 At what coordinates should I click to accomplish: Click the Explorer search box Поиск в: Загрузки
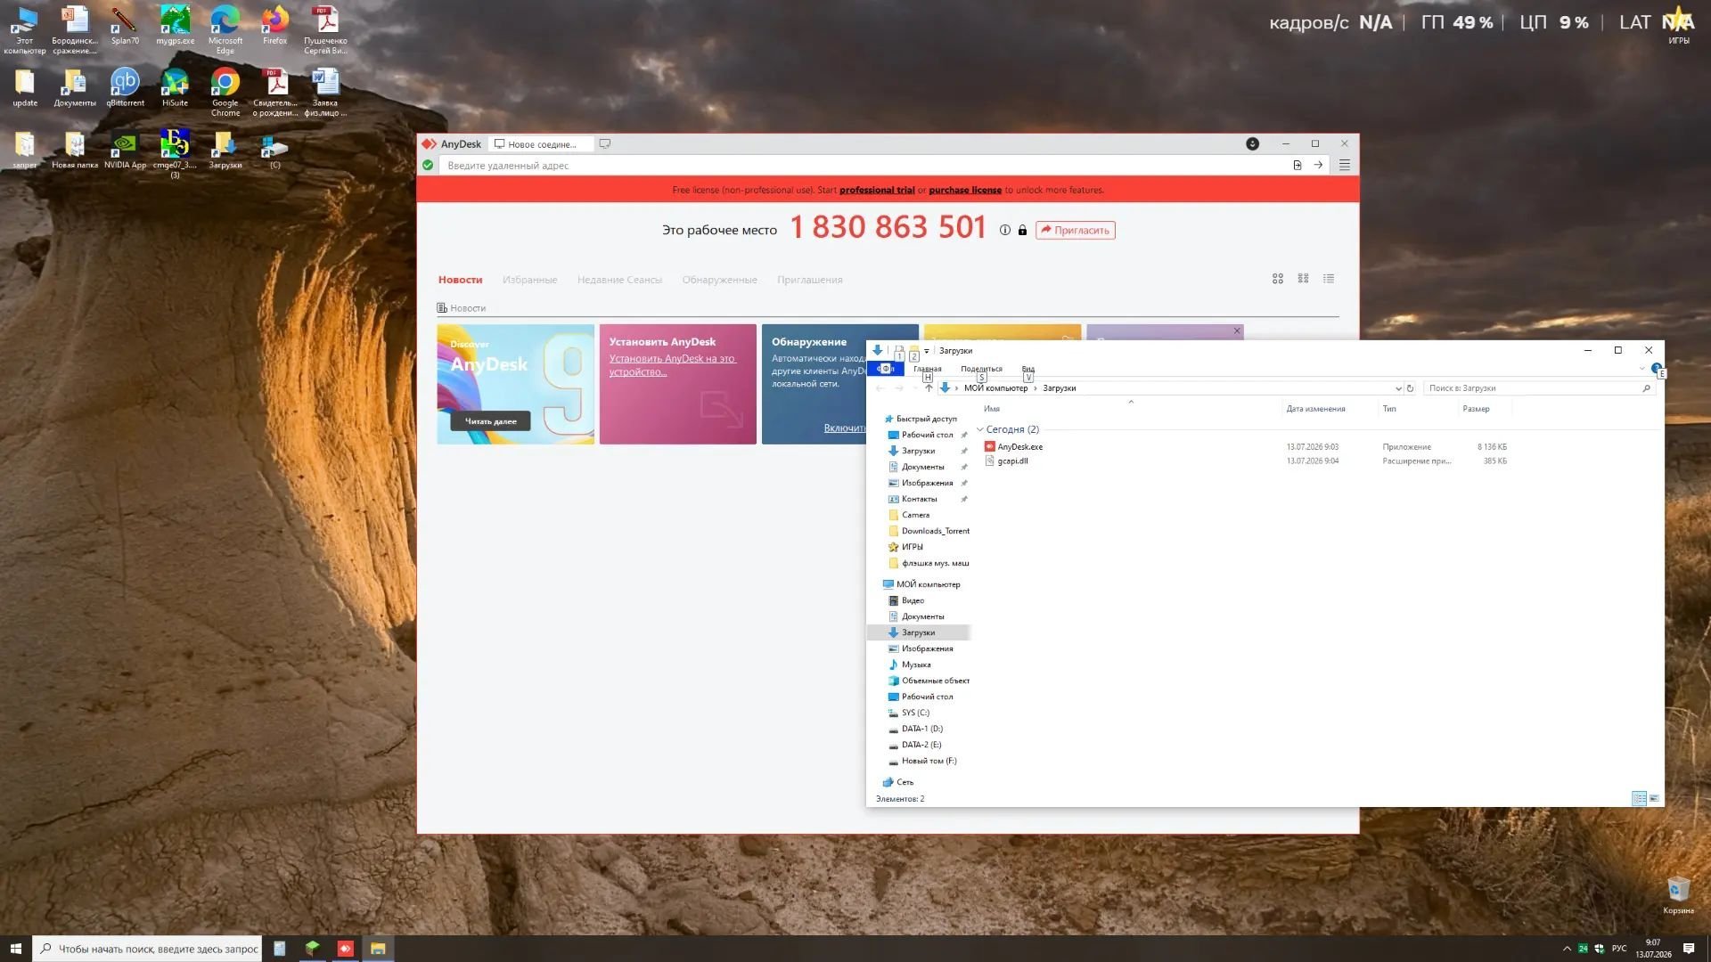coord(1539,387)
